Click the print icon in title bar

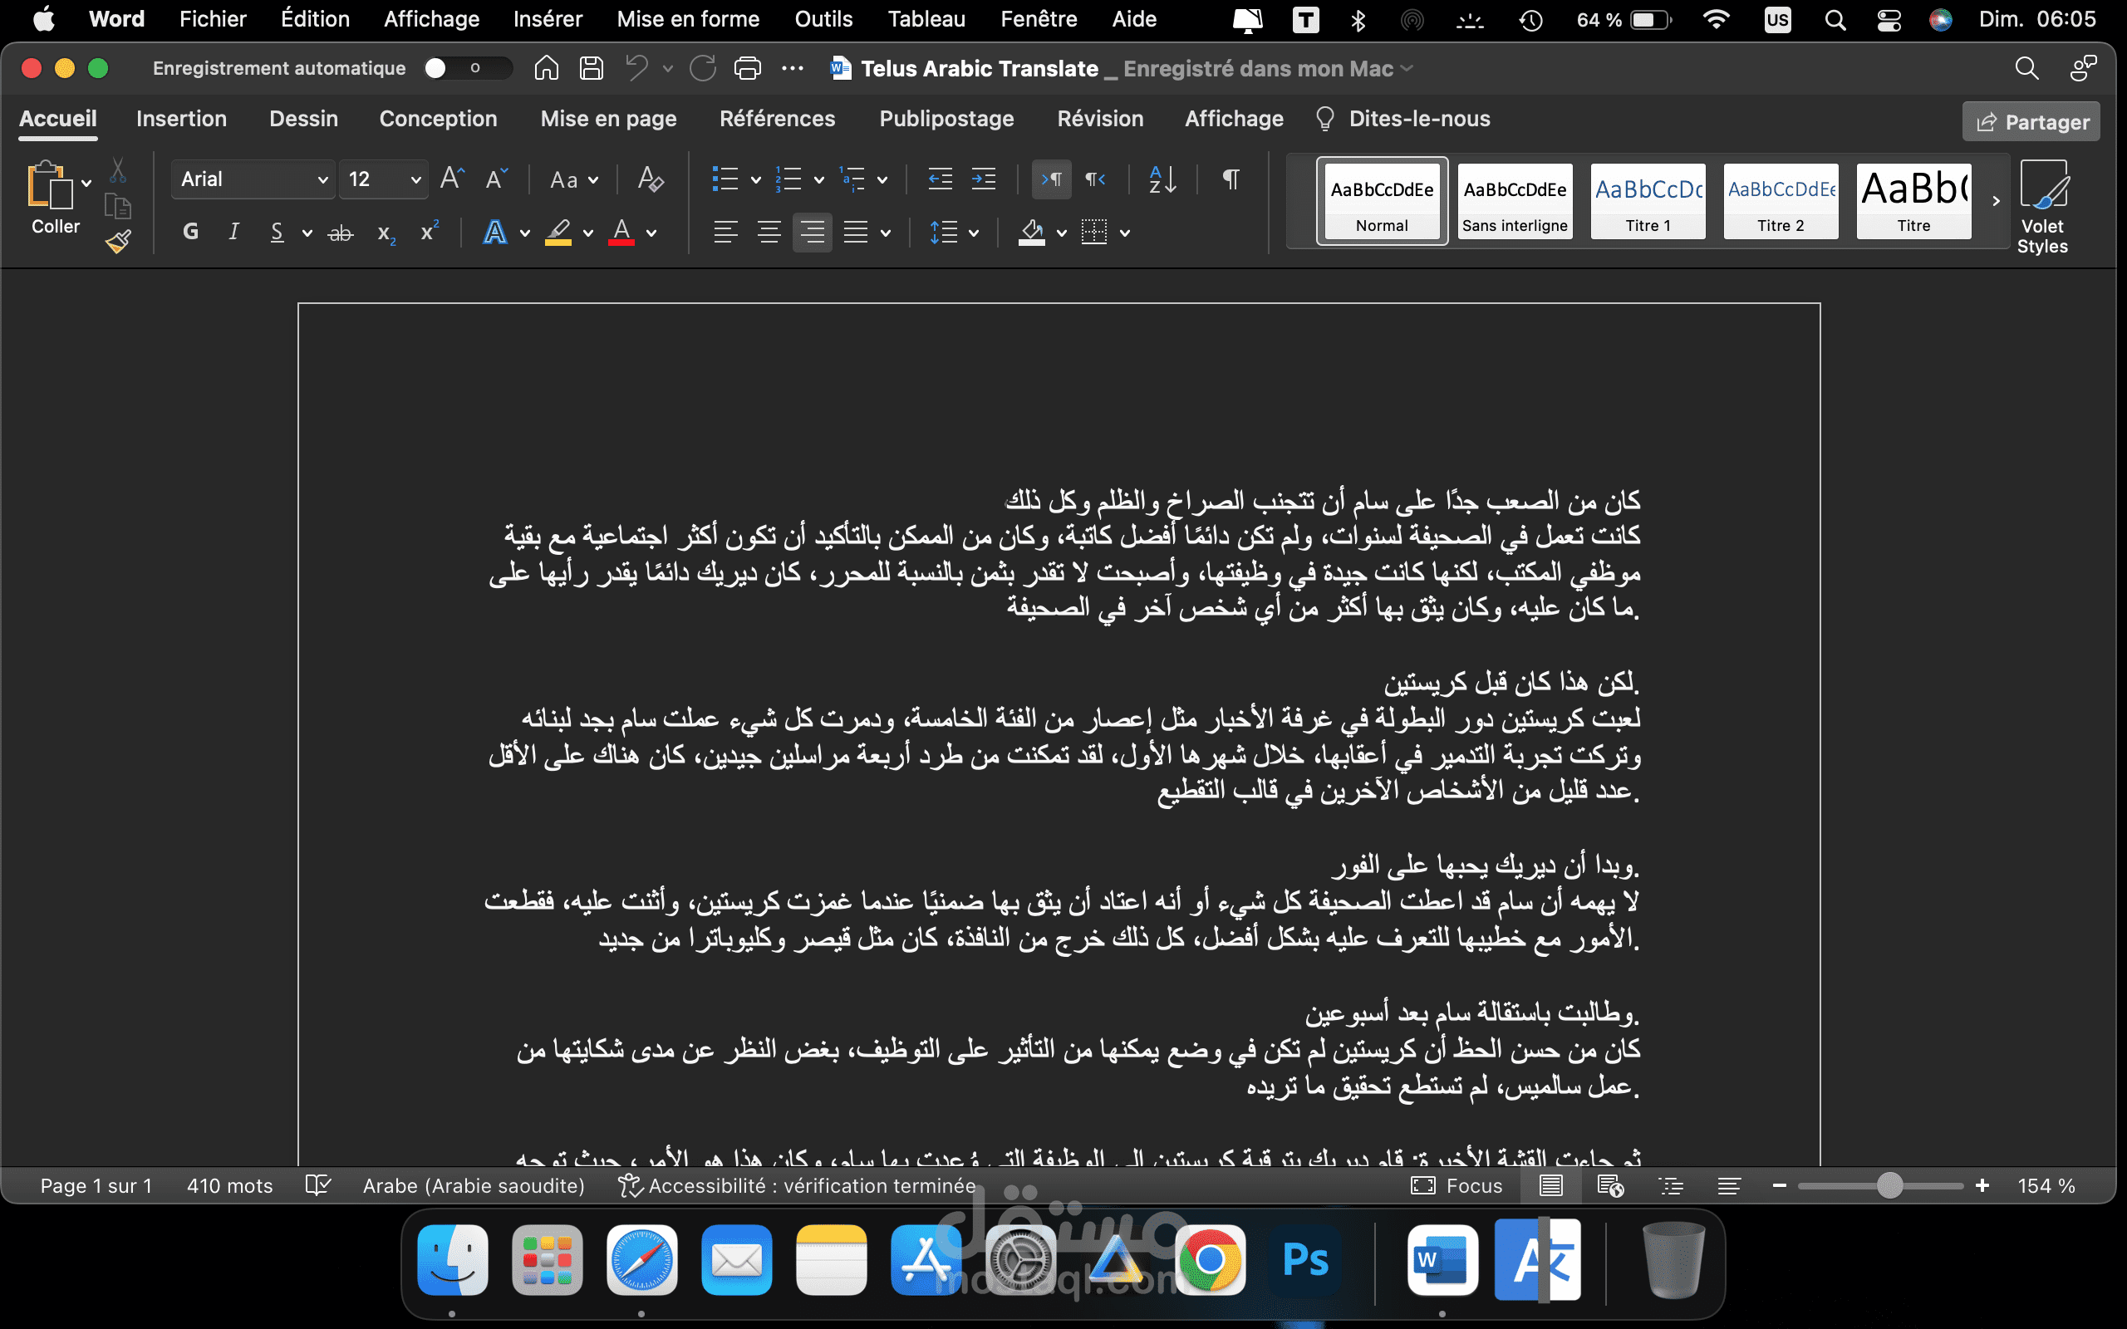[x=747, y=69]
